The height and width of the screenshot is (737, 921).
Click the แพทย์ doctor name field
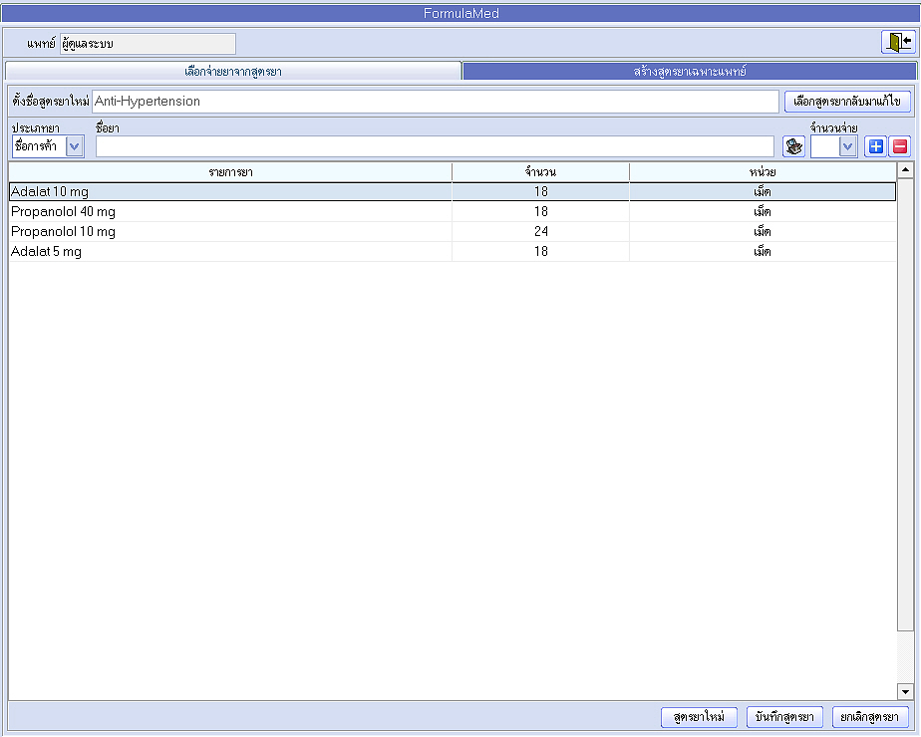point(148,44)
